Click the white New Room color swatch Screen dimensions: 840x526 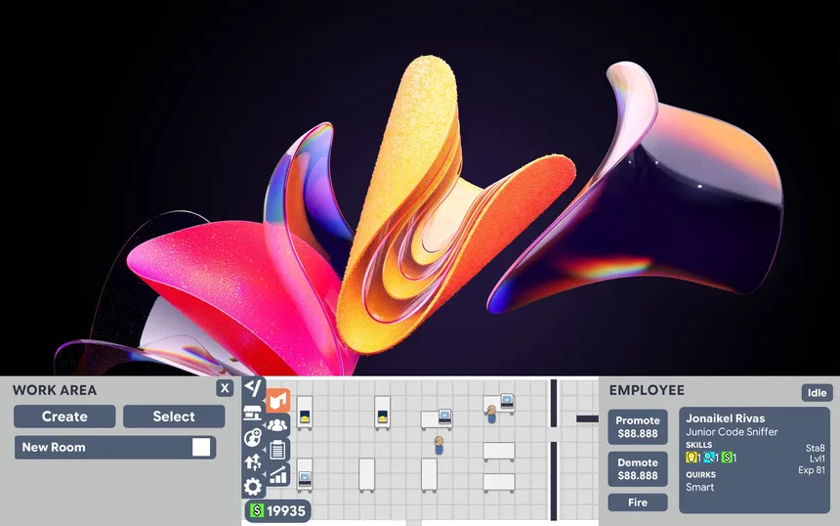click(x=201, y=447)
